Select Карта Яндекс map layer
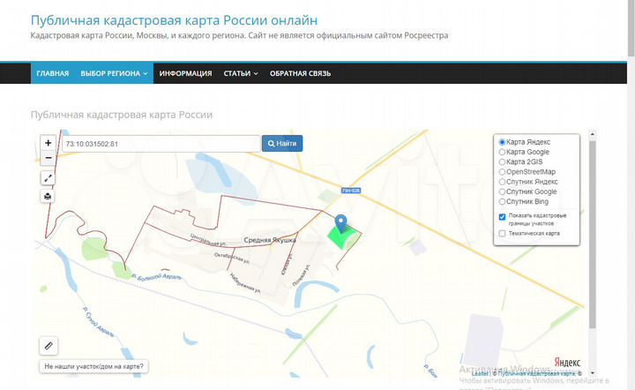Screen dimensions: 635x390 pyautogui.click(x=502, y=142)
